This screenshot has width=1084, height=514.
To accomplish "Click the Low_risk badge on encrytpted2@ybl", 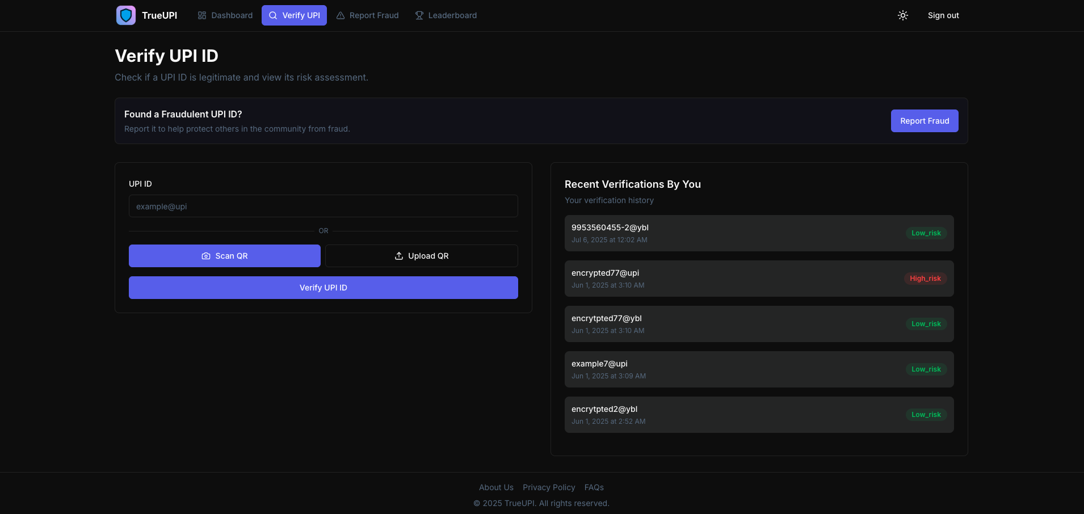I will click(x=926, y=415).
